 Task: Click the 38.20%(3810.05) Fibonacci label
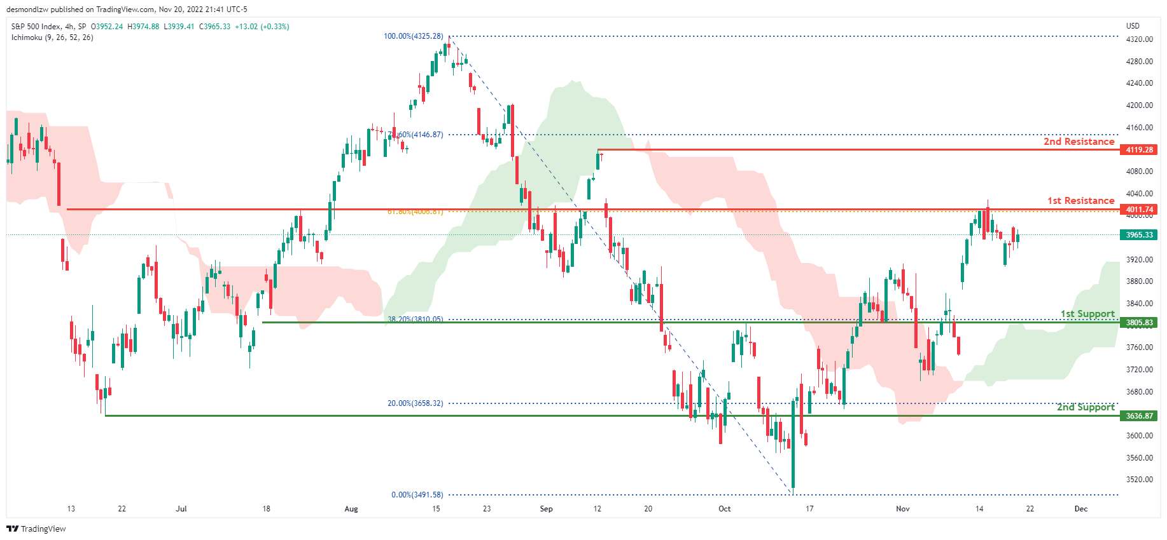click(x=416, y=319)
